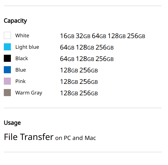Click the "Light blue" color label
Screen dimensions: 168x165
[x=27, y=47]
